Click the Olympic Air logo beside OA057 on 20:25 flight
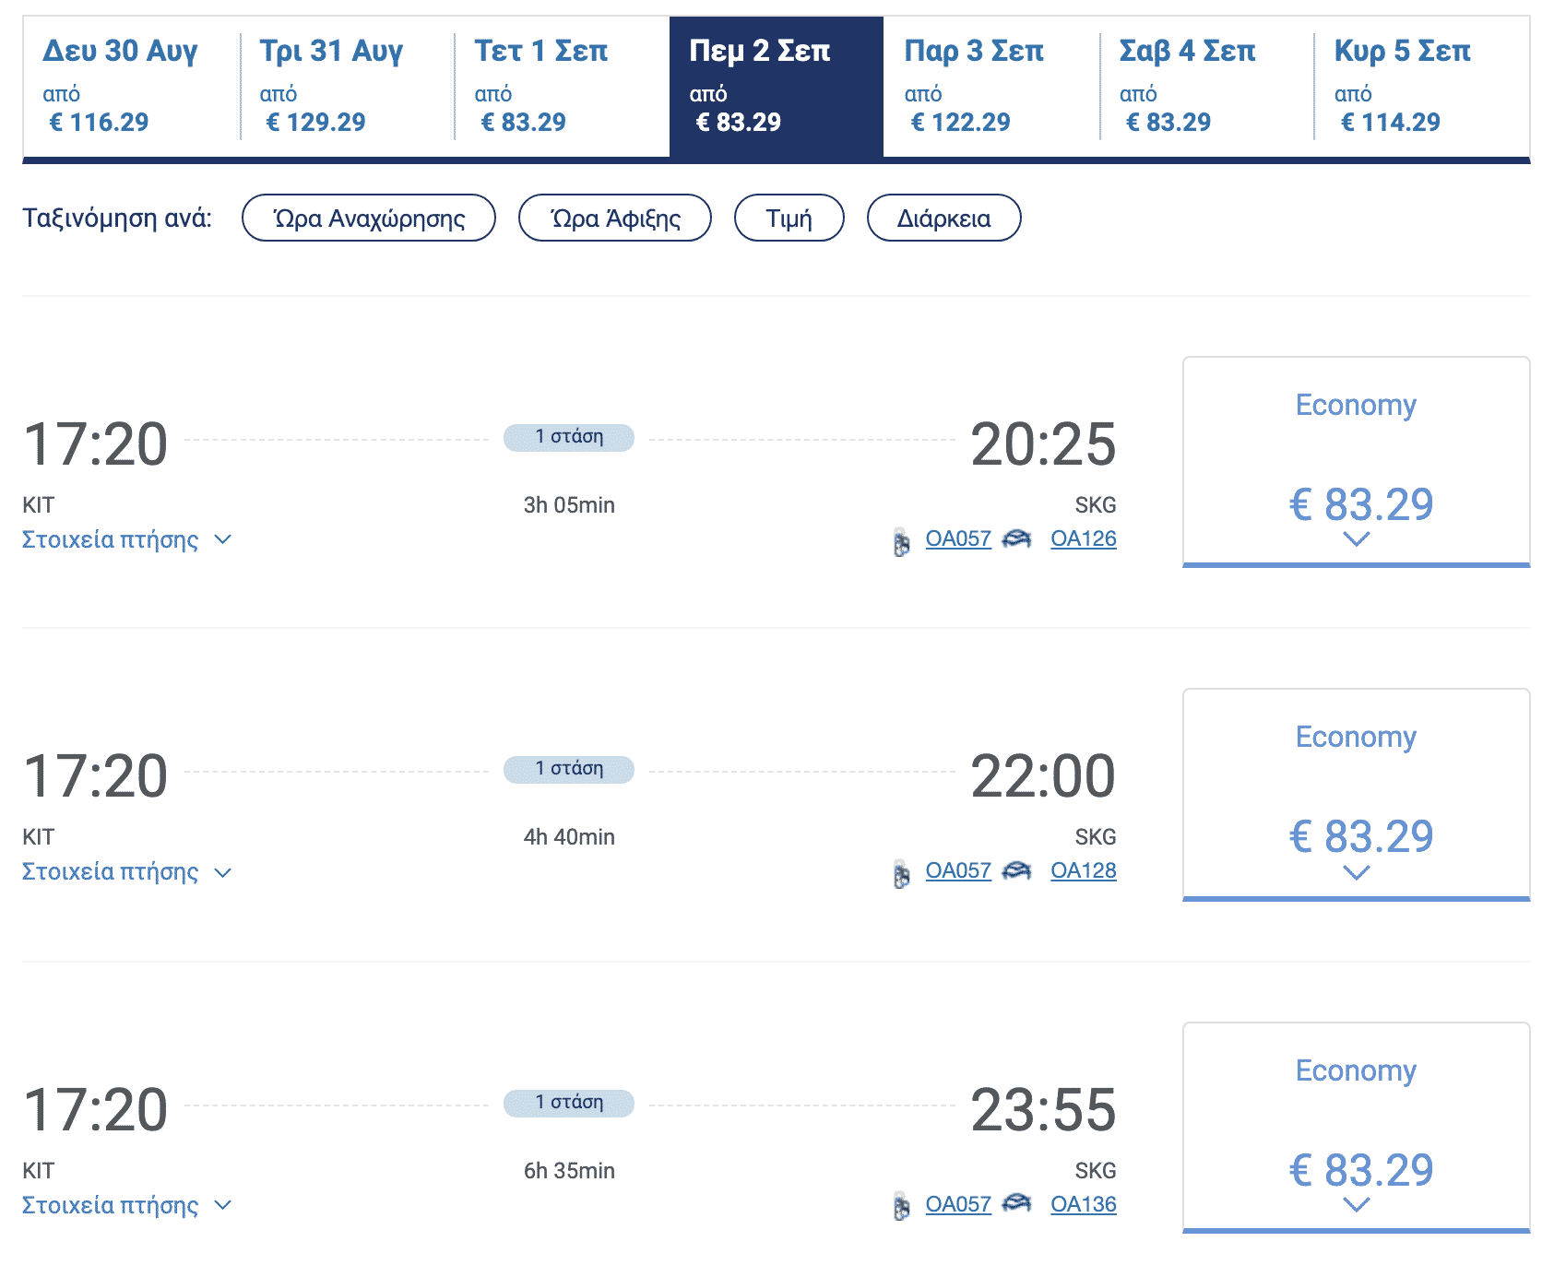 pos(901,542)
